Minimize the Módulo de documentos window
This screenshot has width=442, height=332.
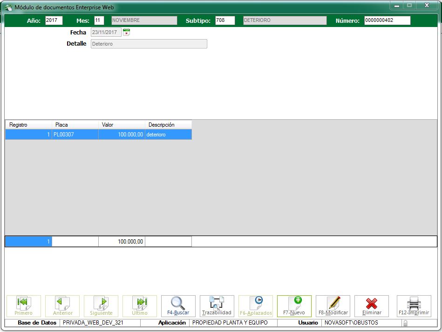(397, 6)
